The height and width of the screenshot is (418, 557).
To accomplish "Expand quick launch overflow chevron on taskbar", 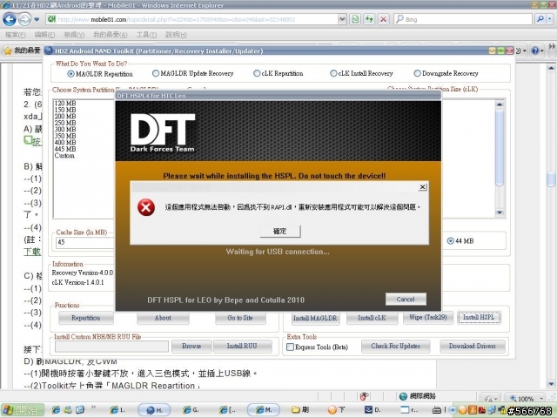I will click(x=93, y=408).
